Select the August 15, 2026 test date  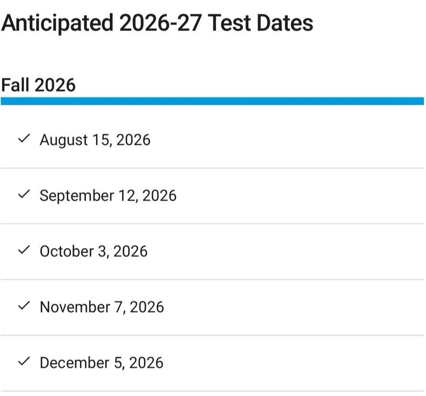point(95,140)
